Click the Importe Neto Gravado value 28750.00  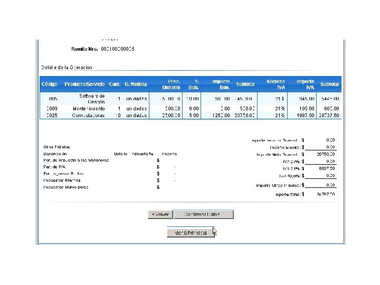326,154
